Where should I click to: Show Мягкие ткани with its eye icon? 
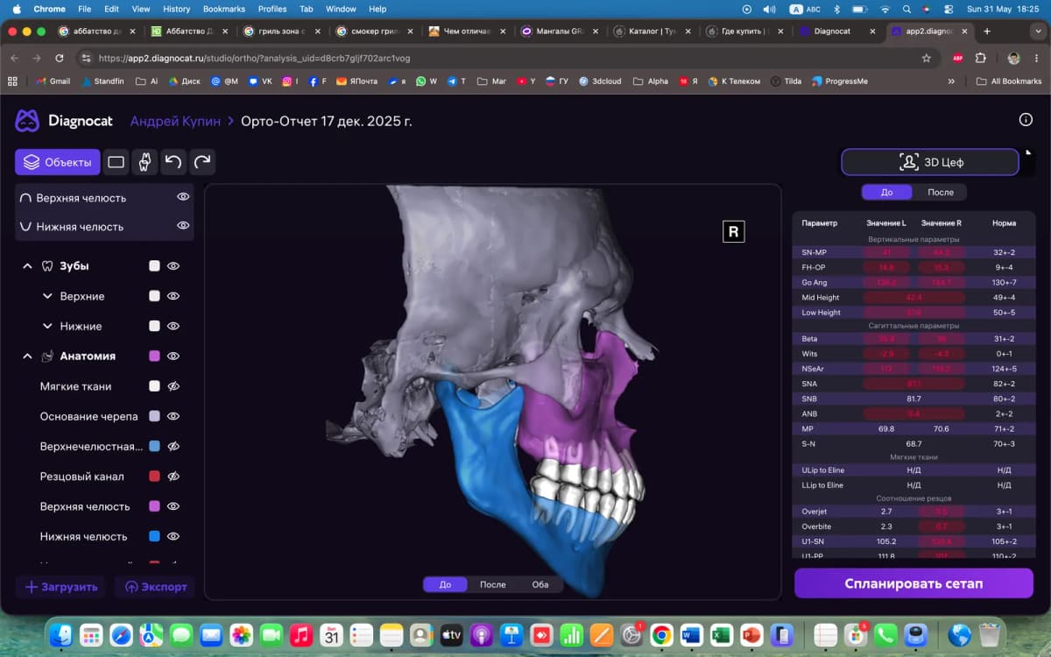coord(173,386)
